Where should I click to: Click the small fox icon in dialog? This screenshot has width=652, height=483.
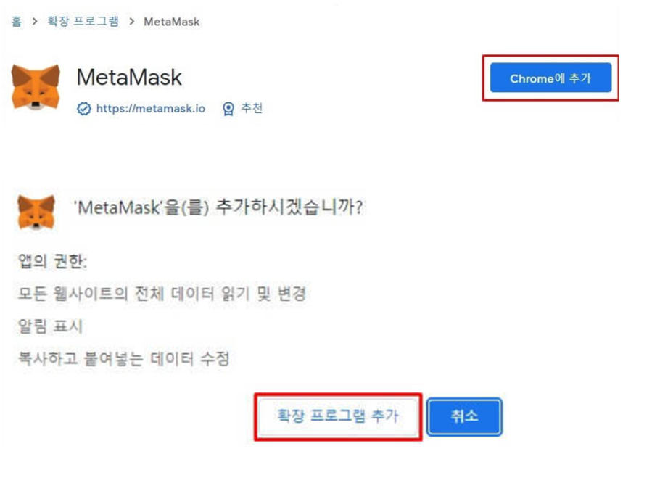[x=36, y=212]
